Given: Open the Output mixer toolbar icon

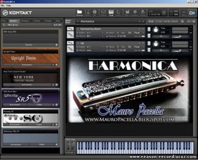Looking at the screenshot, I should [x=103, y=13].
